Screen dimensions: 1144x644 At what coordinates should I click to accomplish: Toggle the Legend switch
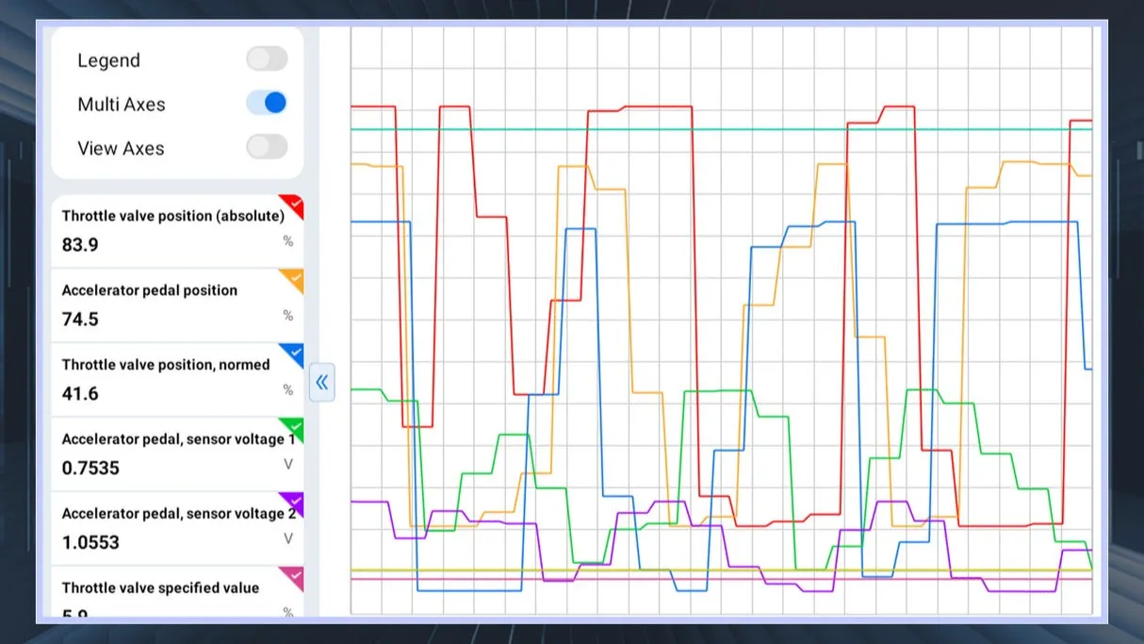(267, 59)
